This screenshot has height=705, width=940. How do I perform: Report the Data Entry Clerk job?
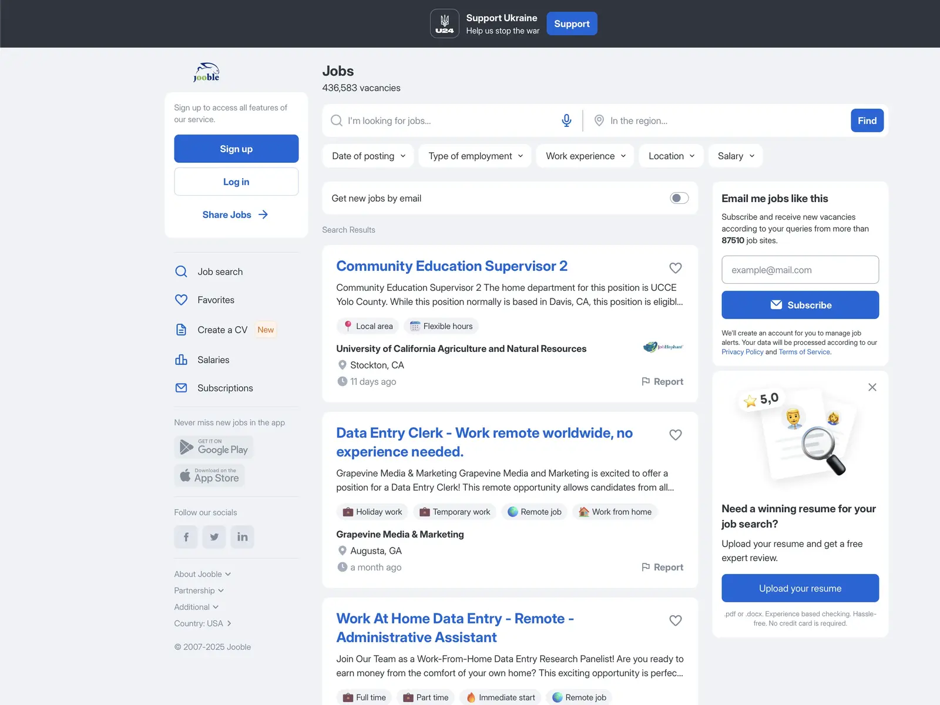(662, 567)
